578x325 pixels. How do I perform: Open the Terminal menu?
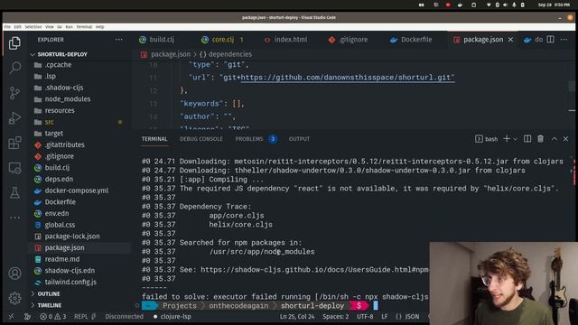tap(84, 27)
